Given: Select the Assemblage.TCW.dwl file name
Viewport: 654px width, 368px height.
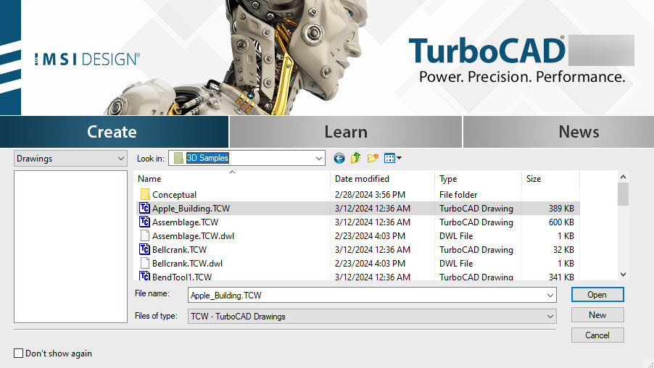Looking at the screenshot, I should (x=193, y=236).
